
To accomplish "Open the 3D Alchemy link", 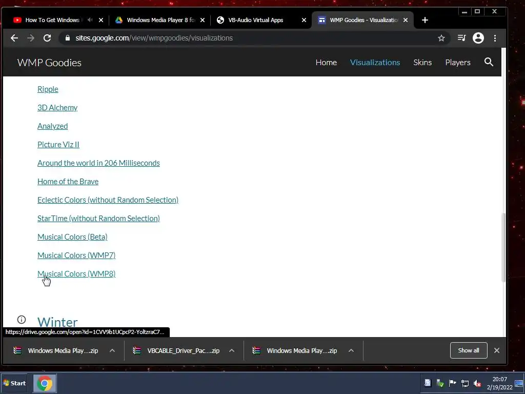I will (57, 108).
